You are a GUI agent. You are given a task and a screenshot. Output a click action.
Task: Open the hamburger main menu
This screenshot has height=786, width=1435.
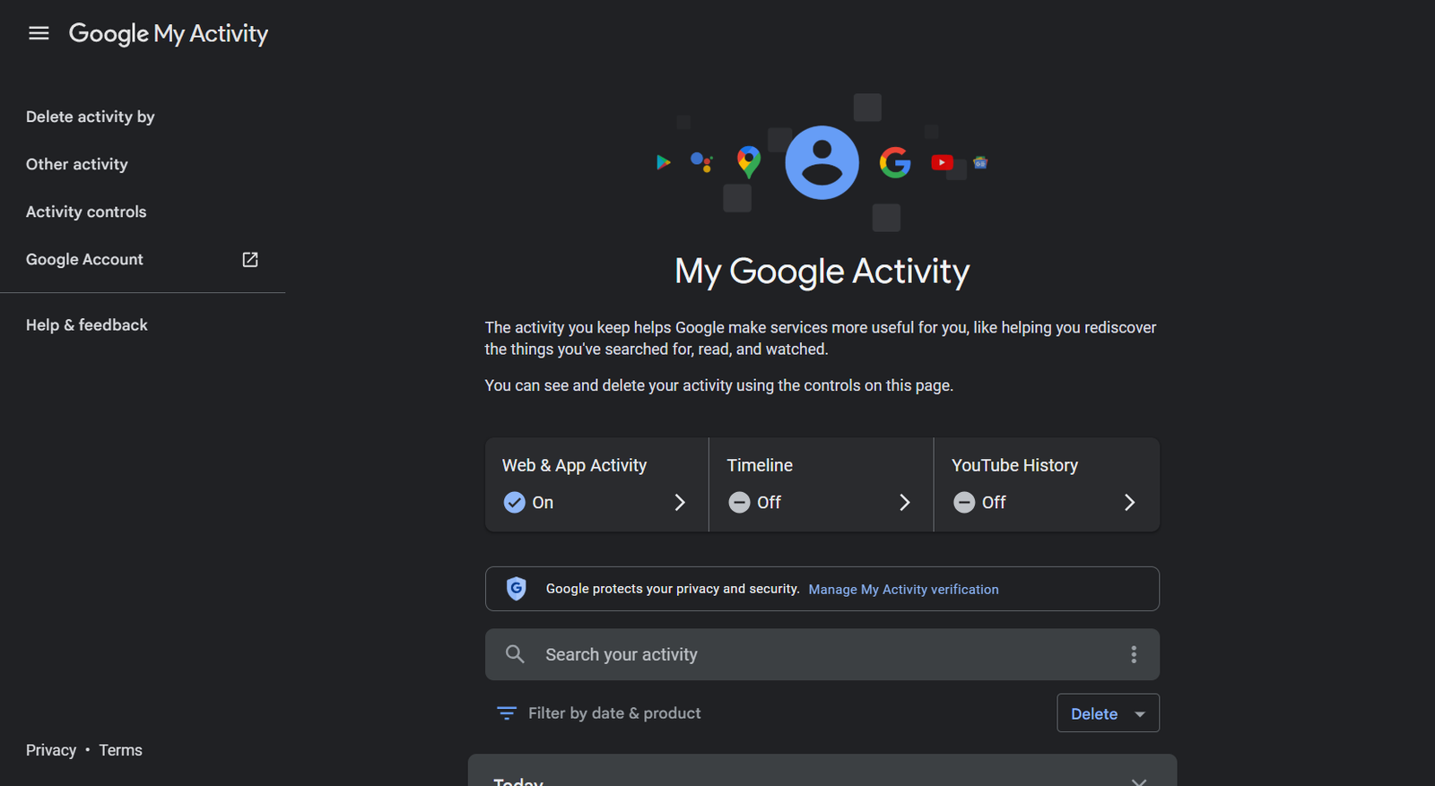[x=39, y=33]
